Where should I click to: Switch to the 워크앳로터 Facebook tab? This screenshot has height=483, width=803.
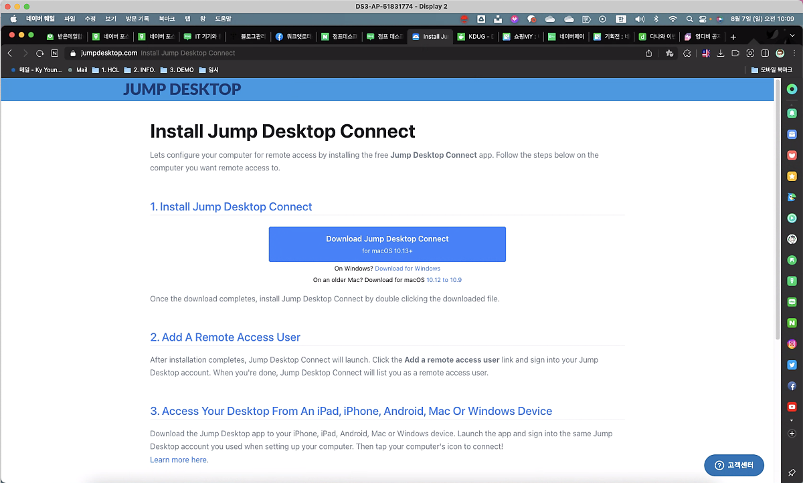(292, 37)
